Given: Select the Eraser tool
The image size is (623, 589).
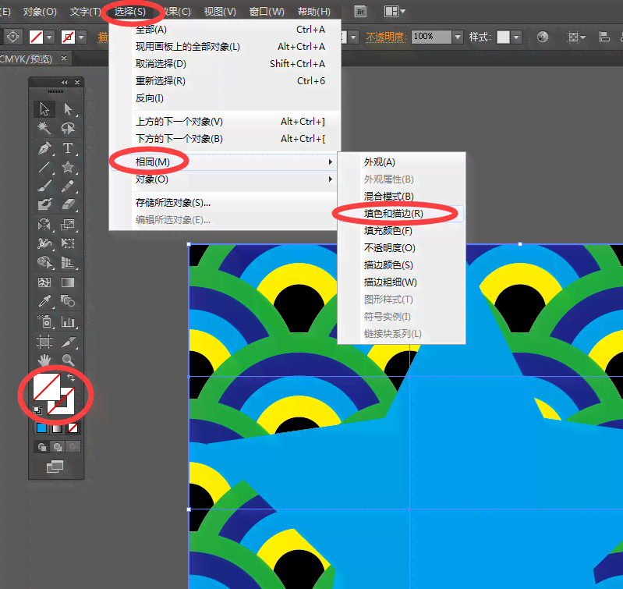Looking at the screenshot, I should 68,204.
